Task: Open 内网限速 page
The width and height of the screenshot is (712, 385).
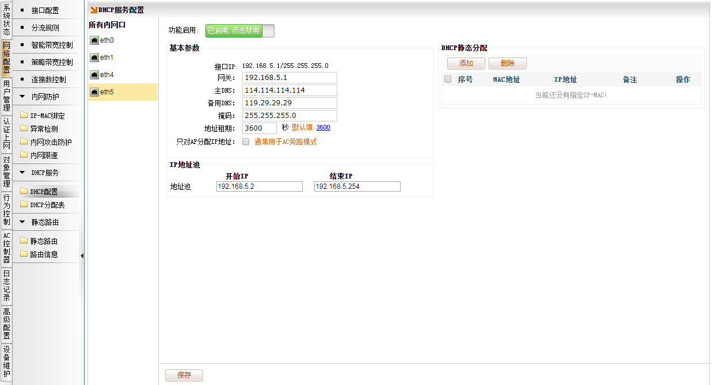Action: click(44, 155)
